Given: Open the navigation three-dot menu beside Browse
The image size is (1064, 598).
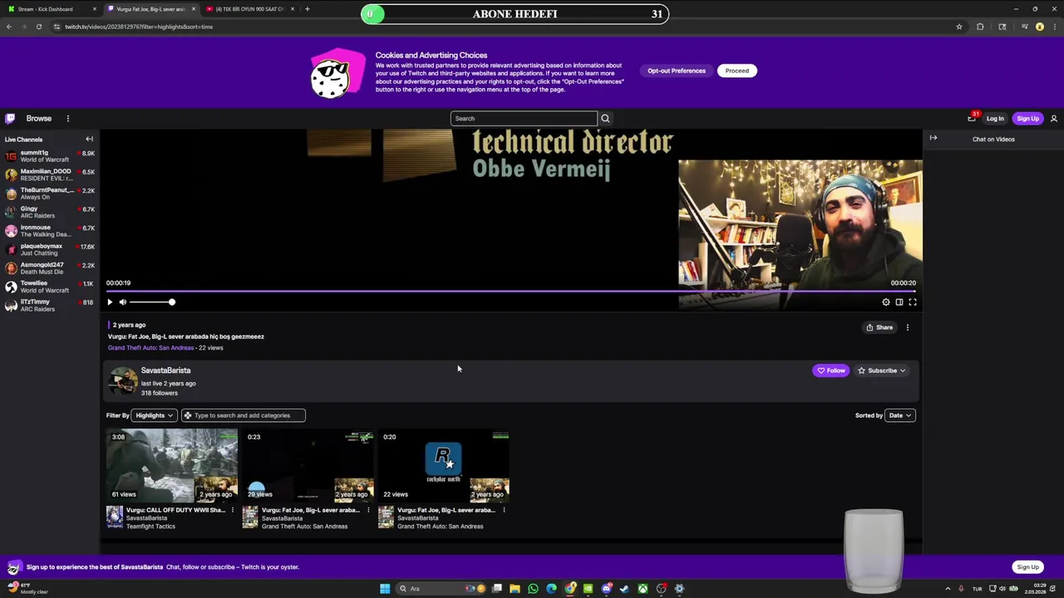Looking at the screenshot, I should 68,119.
